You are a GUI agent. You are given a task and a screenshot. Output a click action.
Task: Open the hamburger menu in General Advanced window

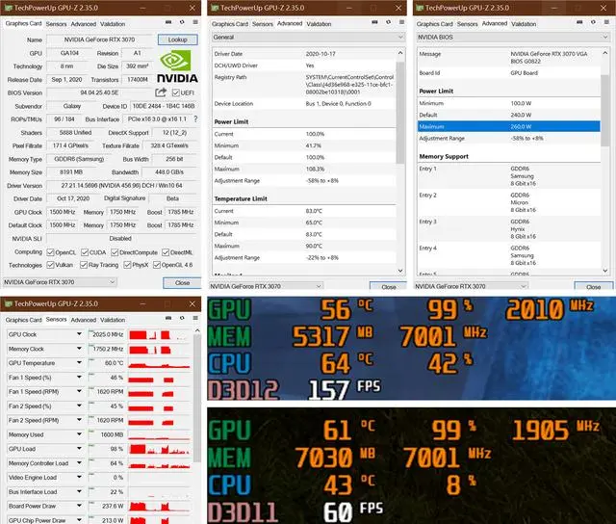point(401,22)
